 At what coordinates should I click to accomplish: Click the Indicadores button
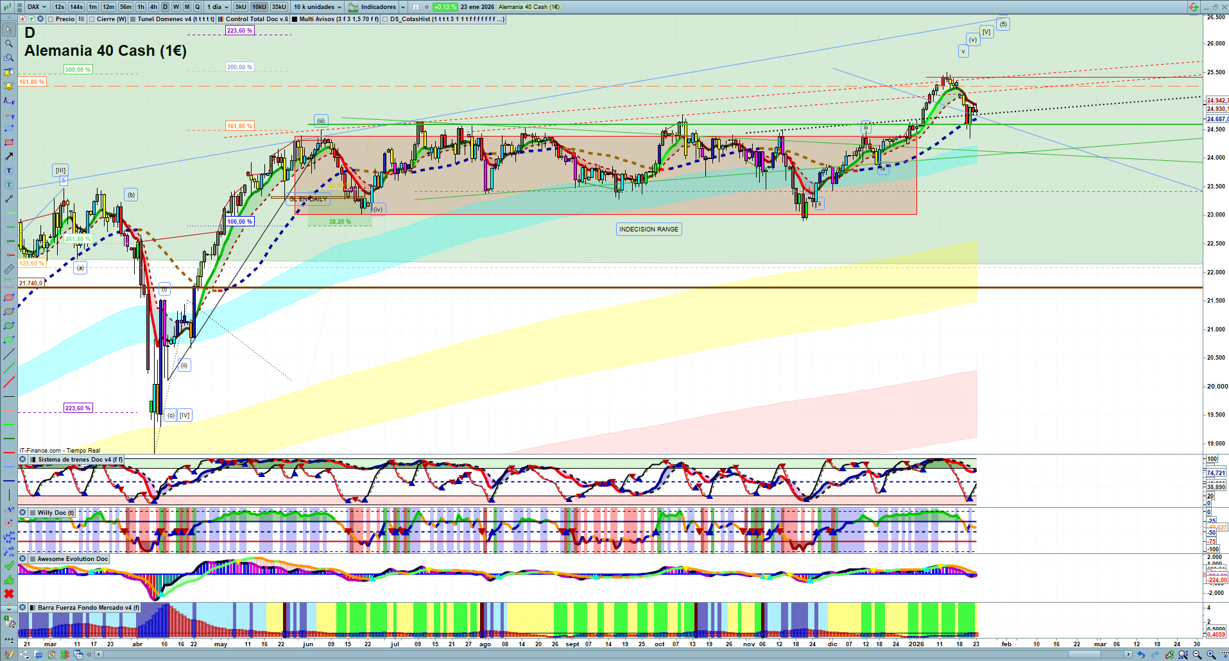377,7
